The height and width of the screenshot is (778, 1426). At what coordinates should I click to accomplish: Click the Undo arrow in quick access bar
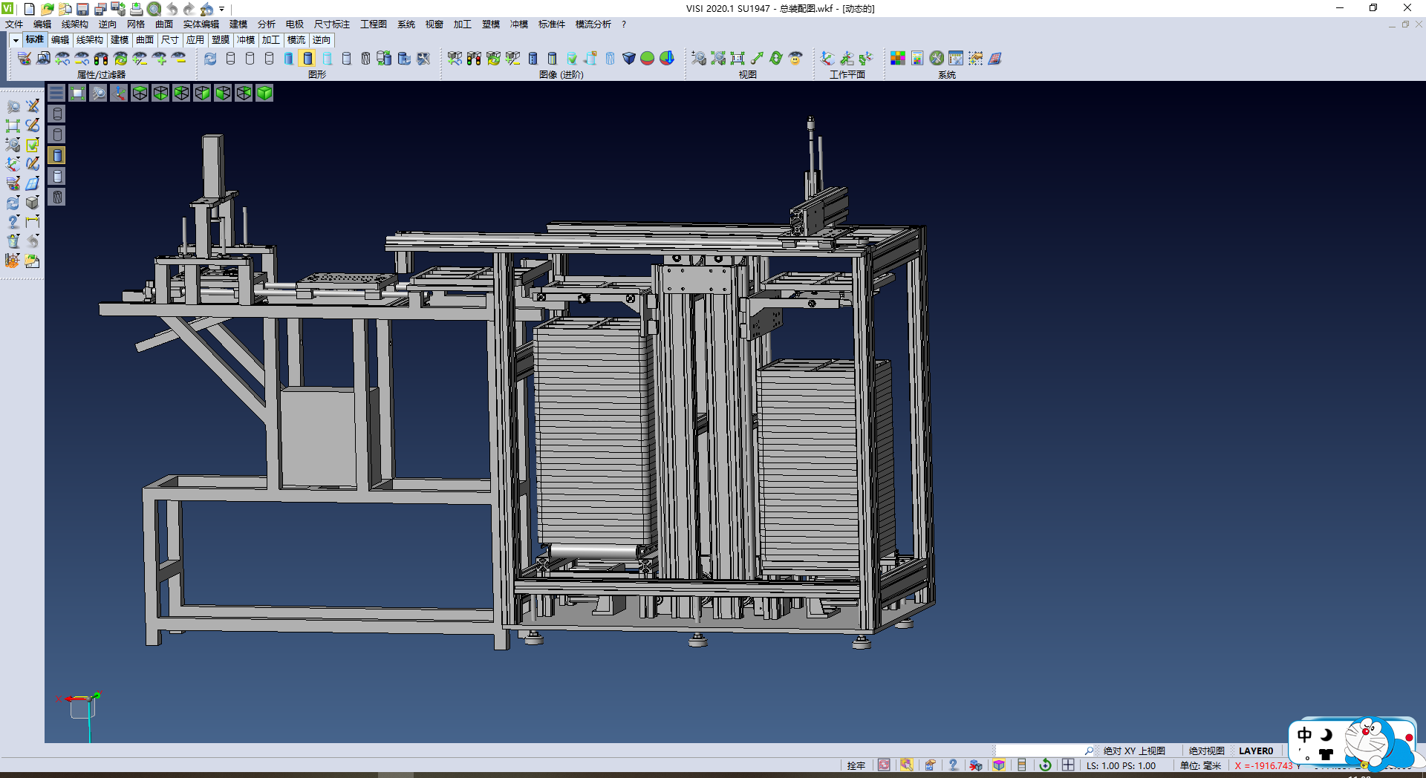[172, 9]
